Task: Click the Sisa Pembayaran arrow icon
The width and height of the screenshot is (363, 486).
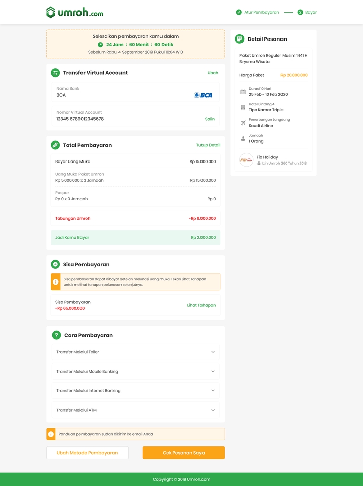Action: 55,264
